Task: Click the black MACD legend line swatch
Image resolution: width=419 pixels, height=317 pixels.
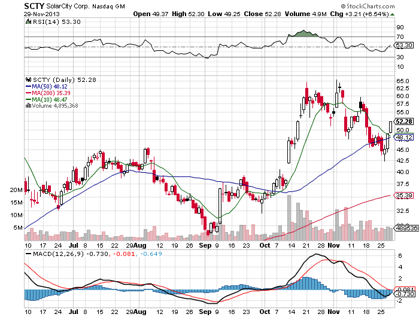Action: [x=28, y=254]
